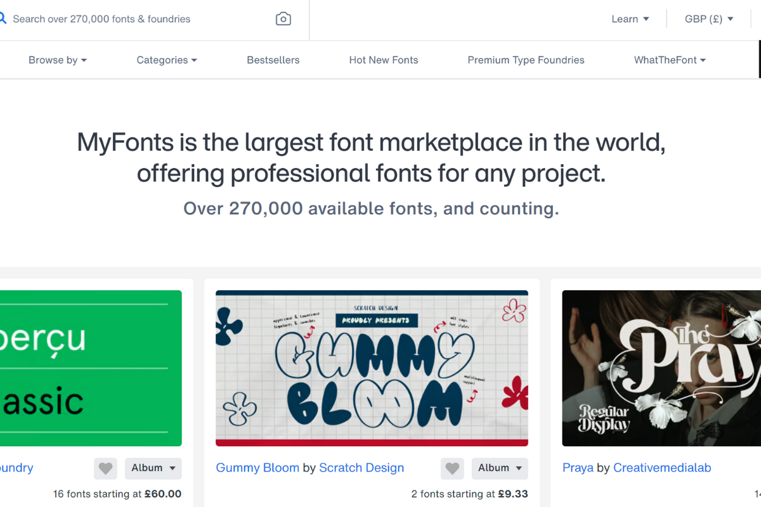Expand the Categories menu
Image resolution: width=761 pixels, height=507 pixels.
167,60
